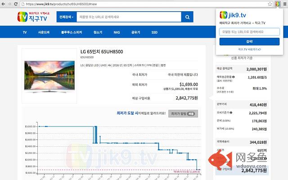Select the NAS category tab
Viewport: 288px width, 180px height.
point(117,32)
